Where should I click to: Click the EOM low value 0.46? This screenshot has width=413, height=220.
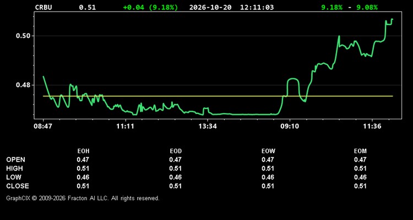click(x=360, y=177)
